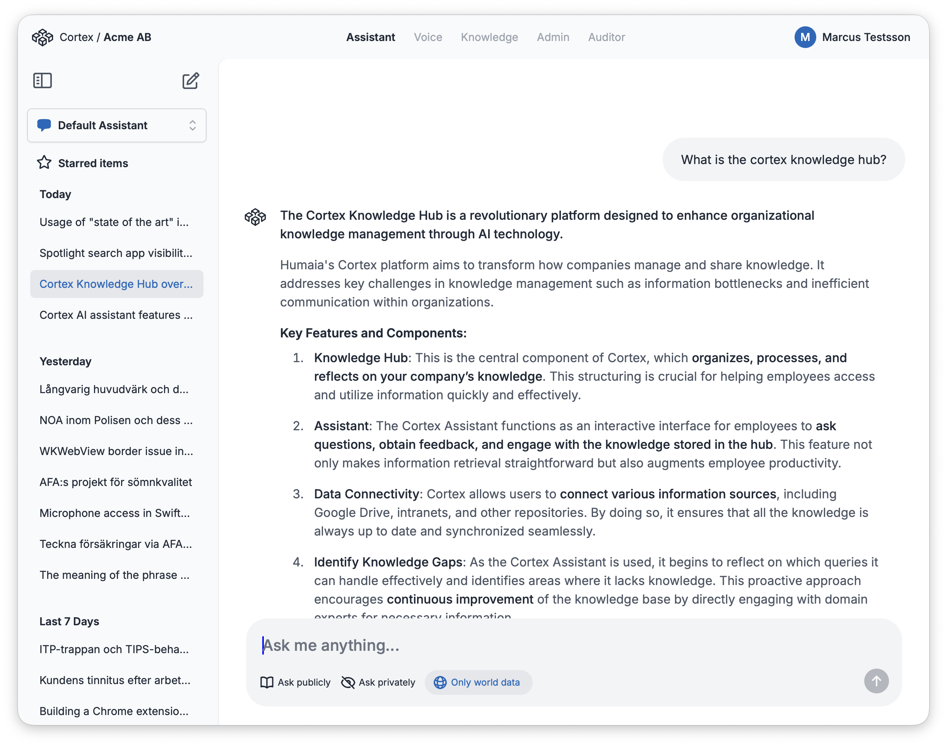Image resolution: width=947 pixels, height=746 pixels.
Task: Open chat WKWebView border issue in...
Action: coord(116,451)
